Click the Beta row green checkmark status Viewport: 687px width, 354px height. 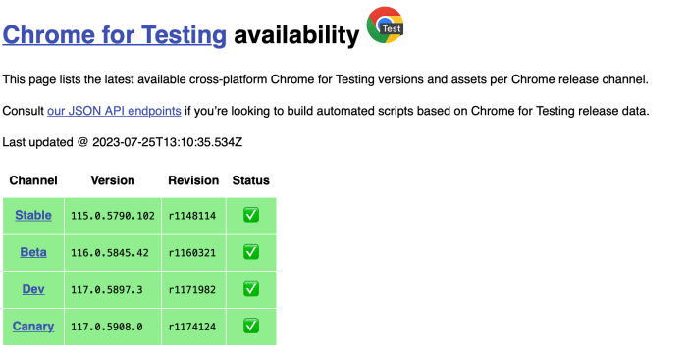coord(251,252)
